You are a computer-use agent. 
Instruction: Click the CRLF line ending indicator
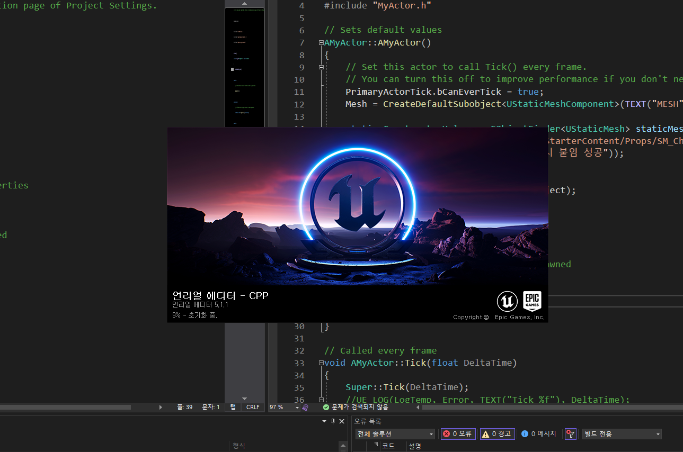pyautogui.click(x=253, y=408)
